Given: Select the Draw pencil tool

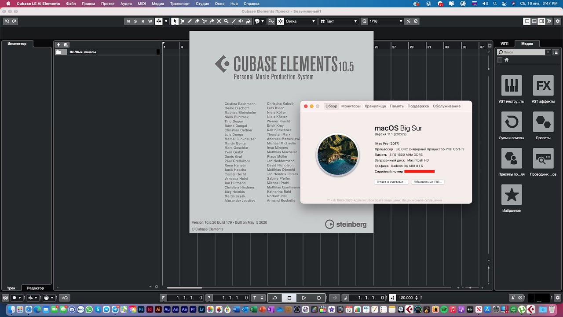Looking at the screenshot, I should [x=190, y=21].
